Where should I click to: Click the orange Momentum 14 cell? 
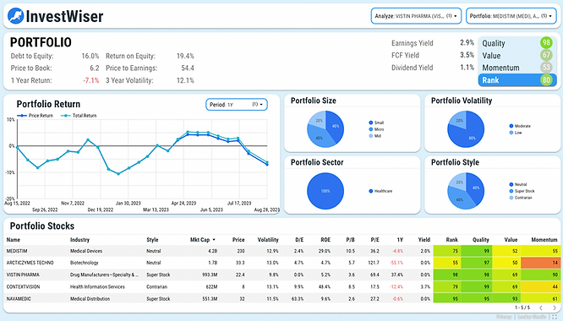click(x=540, y=263)
